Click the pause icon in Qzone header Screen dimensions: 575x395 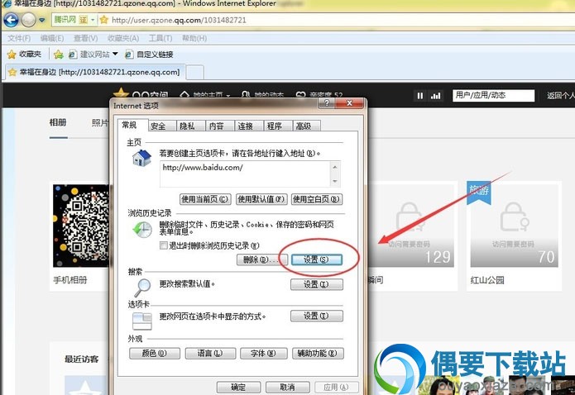pos(420,96)
